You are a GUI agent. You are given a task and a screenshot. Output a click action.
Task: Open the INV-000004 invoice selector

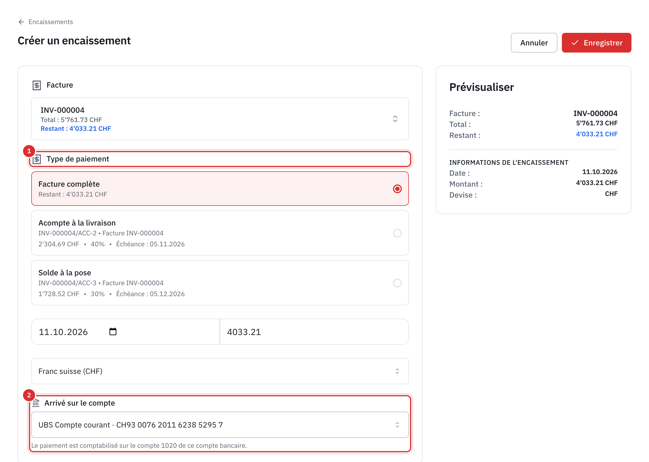tap(220, 119)
